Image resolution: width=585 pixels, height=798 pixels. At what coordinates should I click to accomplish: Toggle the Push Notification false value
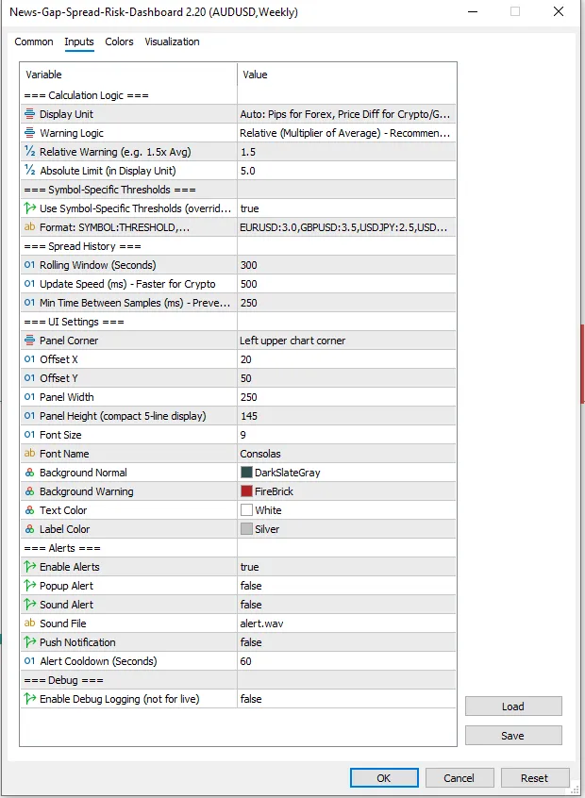tap(346, 641)
